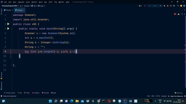Close the v03.java tab
This screenshot has width=186, height=104.
point(24,10)
